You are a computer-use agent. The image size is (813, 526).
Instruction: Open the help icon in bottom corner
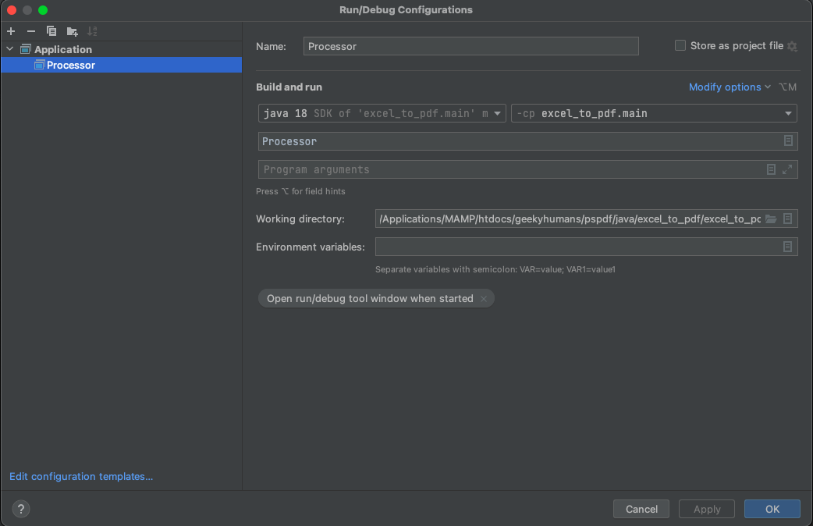(20, 509)
